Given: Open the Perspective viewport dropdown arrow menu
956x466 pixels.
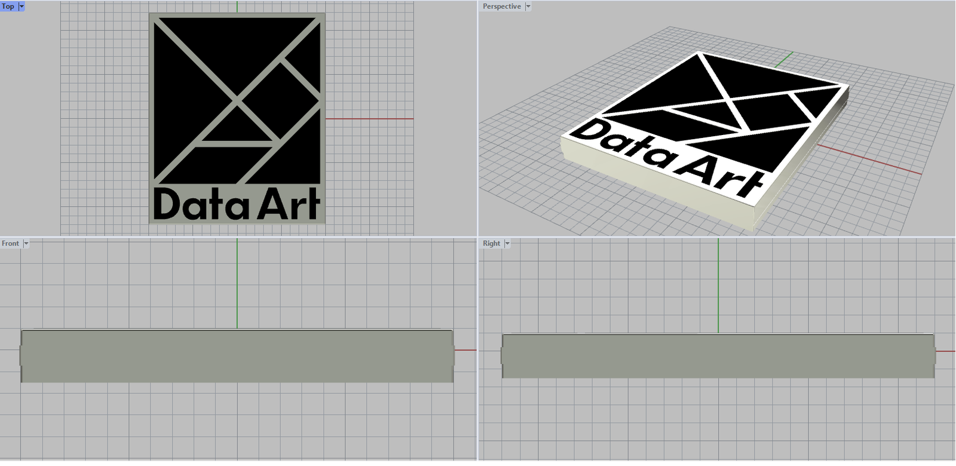Looking at the screenshot, I should pyautogui.click(x=528, y=7).
